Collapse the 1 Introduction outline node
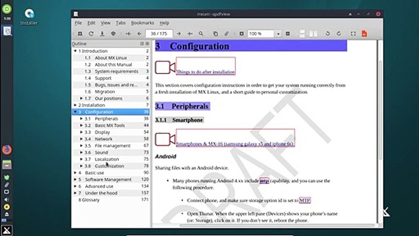Screen dimensions: 419x236 click(75, 51)
